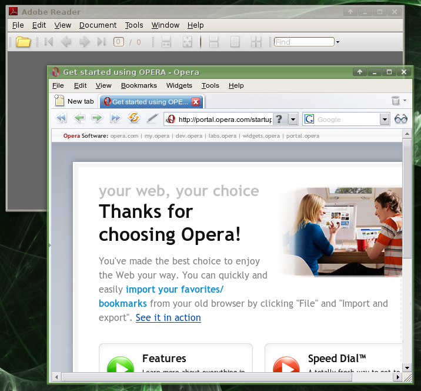
Task: Close the Get started using OPERA tab
Action: click(196, 102)
